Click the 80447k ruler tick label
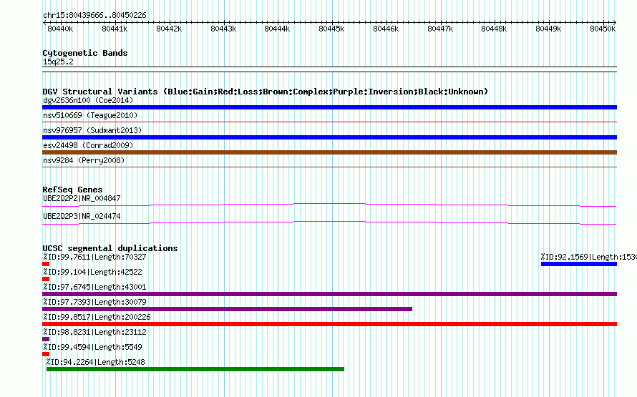Image resolution: width=637 pixels, height=397 pixels. [x=440, y=29]
